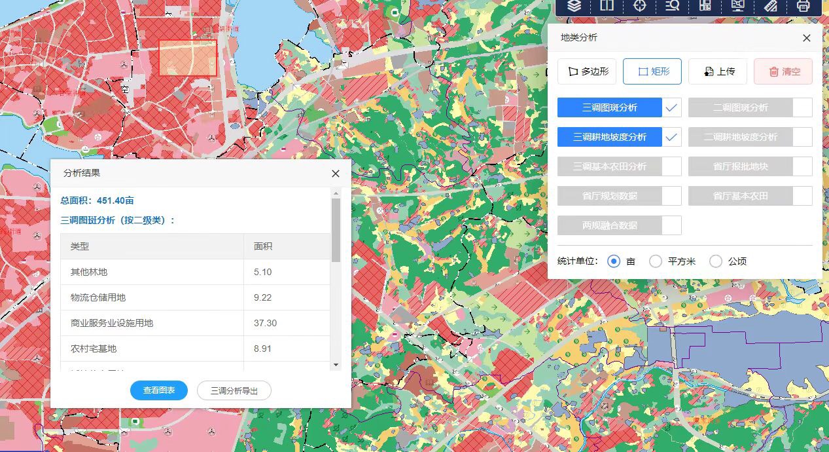829x452 pixels.
Task: Uncheck 三调耕地坡度分析 checkbox
Action: [671, 137]
